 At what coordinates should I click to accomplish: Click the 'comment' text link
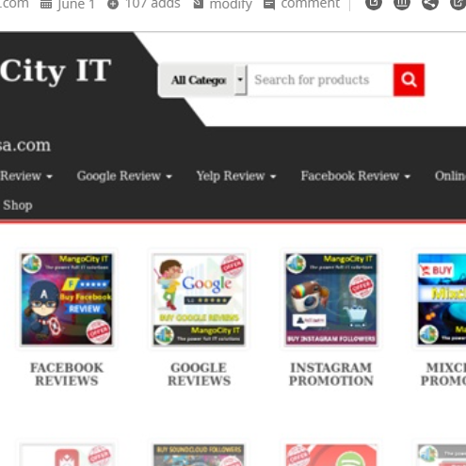311,4
